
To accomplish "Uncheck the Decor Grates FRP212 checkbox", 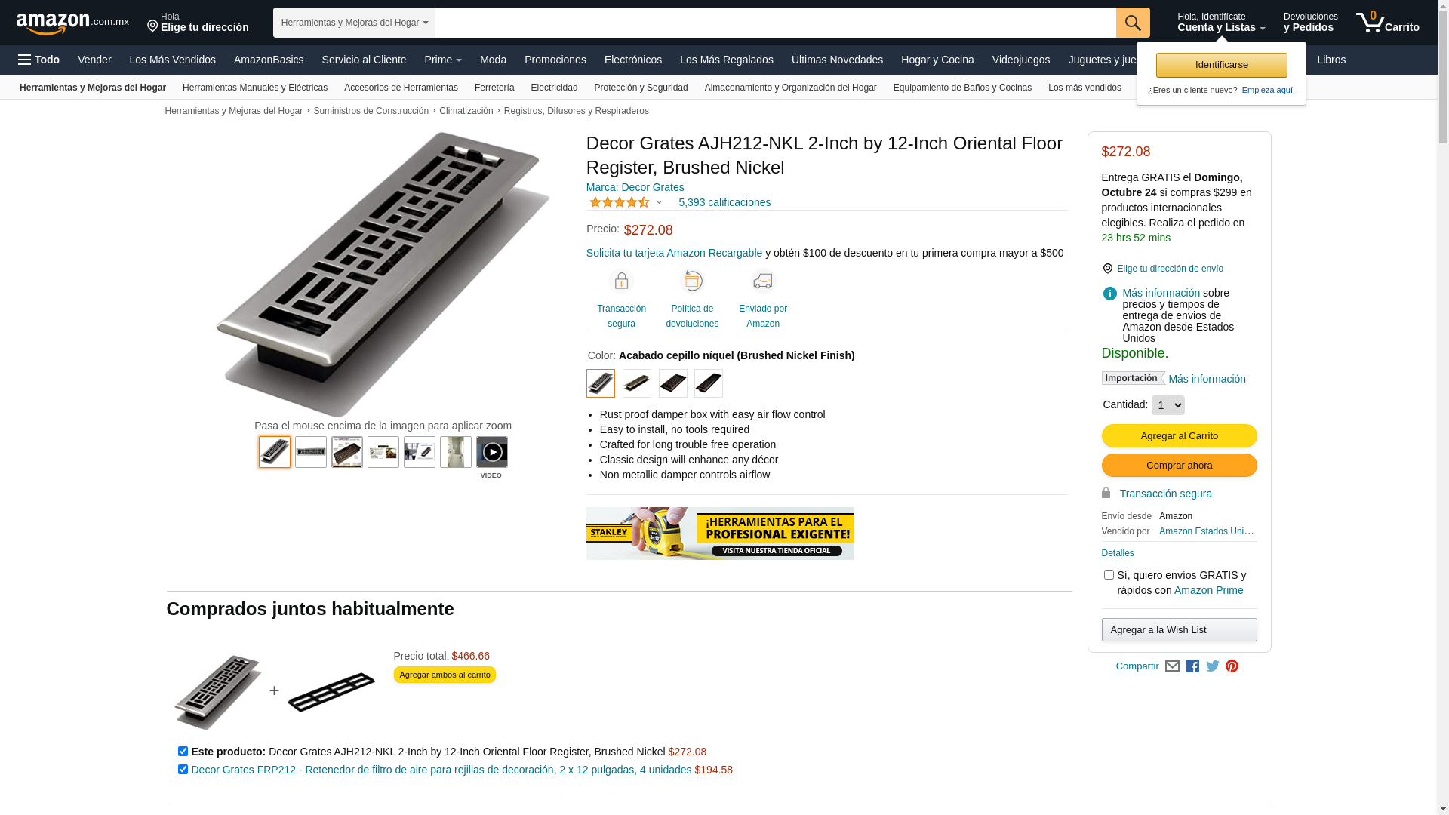I will (183, 770).
